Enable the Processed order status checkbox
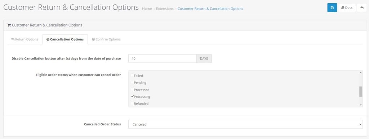The image size is (369, 139). (x=132, y=90)
